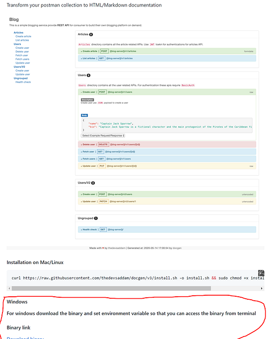Select the Users/V2 group link in sidebar
Viewport: 274px width, 339px height.
(19, 67)
